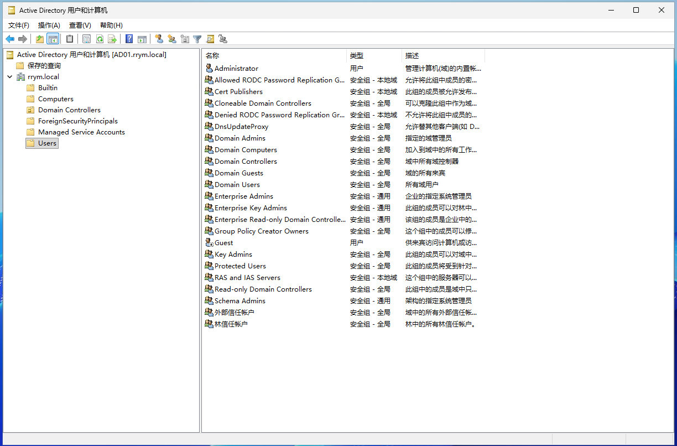Image resolution: width=677 pixels, height=446 pixels.
Task: Toggle the Show/Hide console tree button
Action: (53, 39)
